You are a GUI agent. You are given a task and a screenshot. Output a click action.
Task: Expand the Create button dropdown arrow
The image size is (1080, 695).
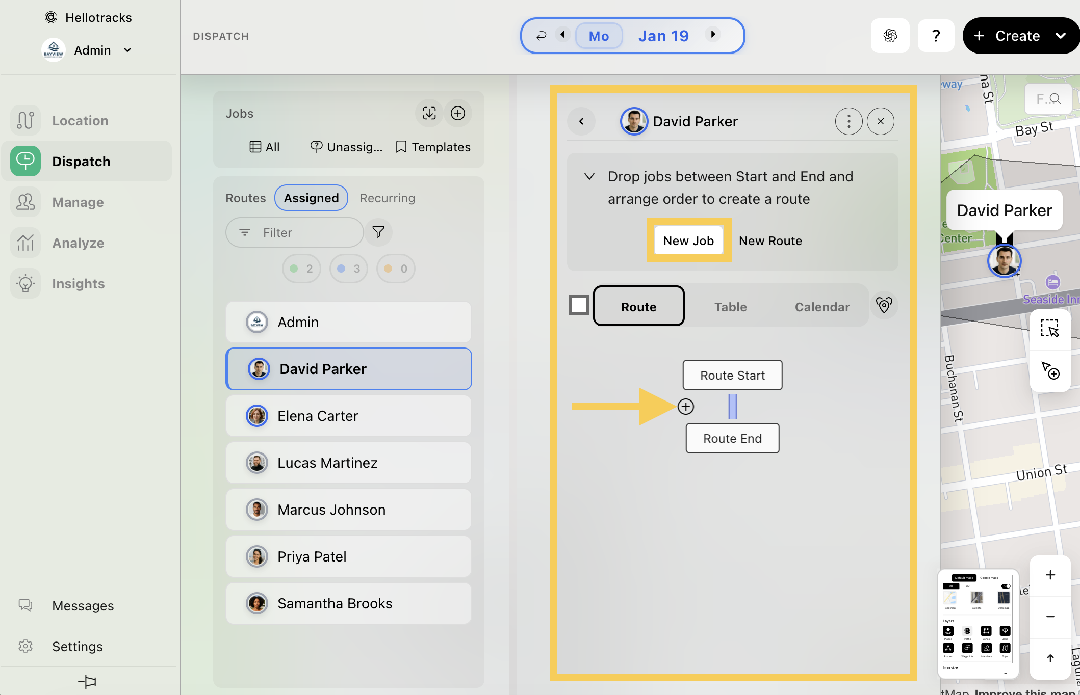click(x=1061, y=36)
